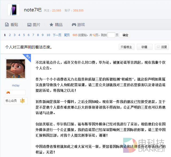The image size is (171, 157).
Task: Go to page 6 of replies
Action: 29,35
